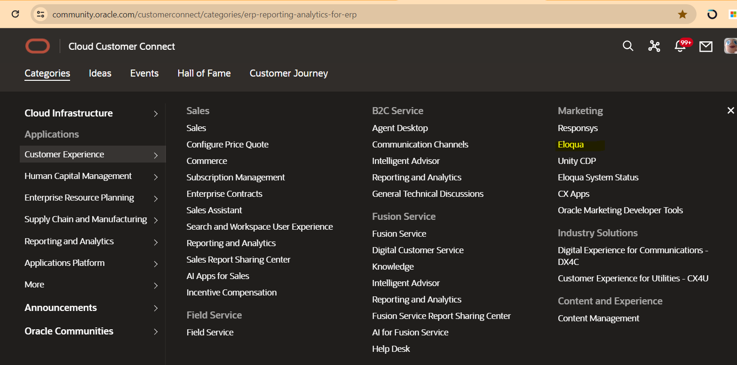Open the Unity CDP link
Screen dimensions: 737x365
pyautogui.click(x=577, y=161)
